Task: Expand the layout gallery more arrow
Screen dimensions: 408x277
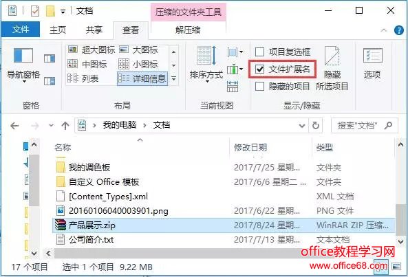Action: [x=173, y=78]
